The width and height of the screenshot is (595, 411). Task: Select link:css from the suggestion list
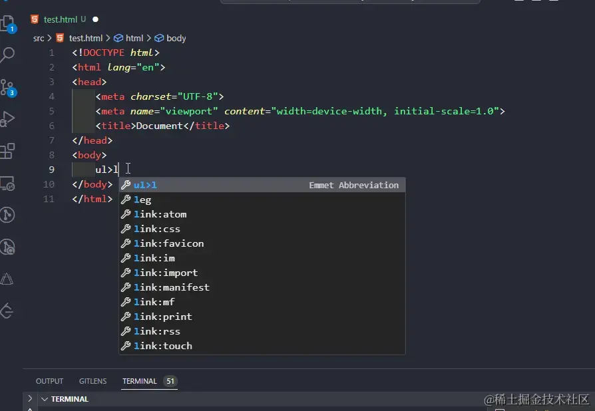[x=157, y=229]
